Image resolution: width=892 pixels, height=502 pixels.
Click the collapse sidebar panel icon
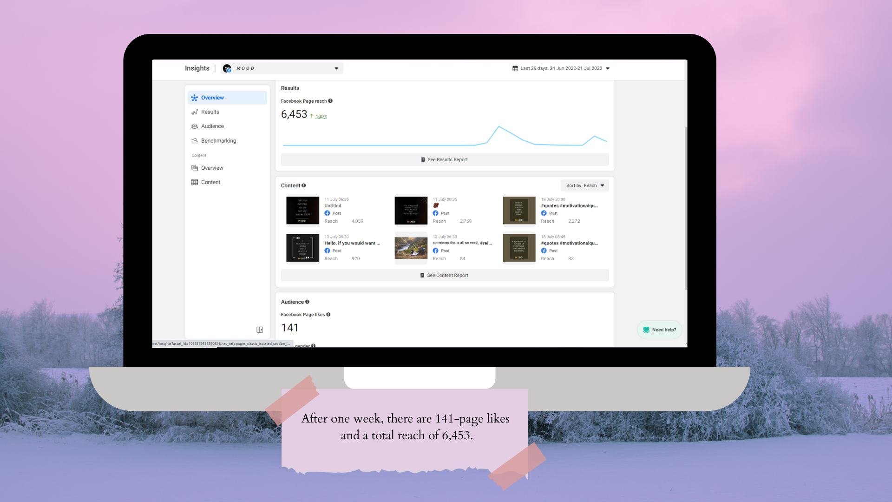point(260,330)
